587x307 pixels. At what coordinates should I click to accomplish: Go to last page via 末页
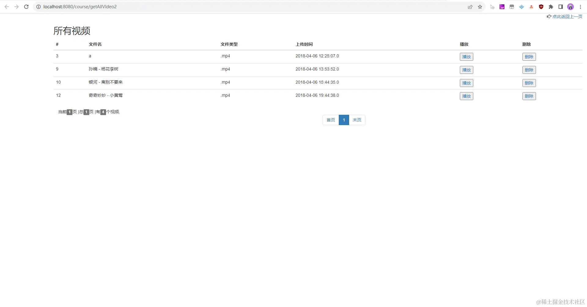(357, 120)
